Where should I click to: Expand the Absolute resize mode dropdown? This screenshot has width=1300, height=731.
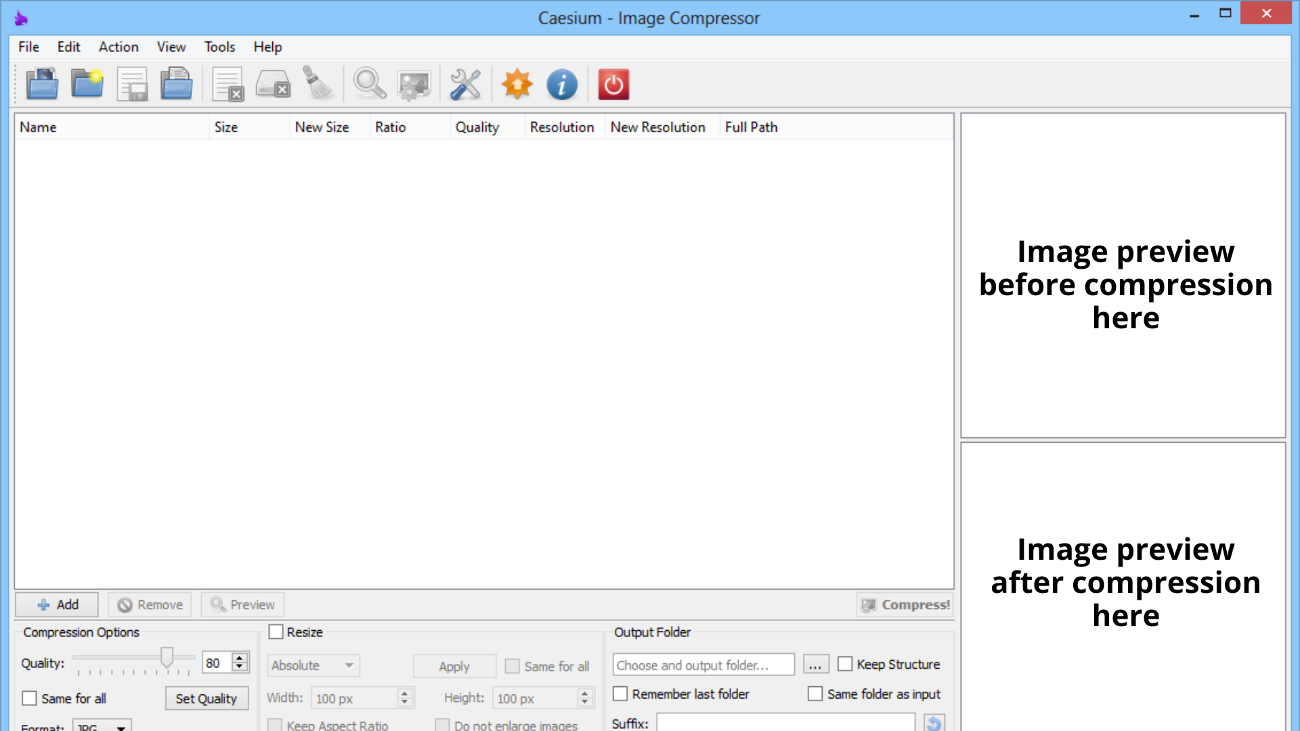(x=313, y=665)
